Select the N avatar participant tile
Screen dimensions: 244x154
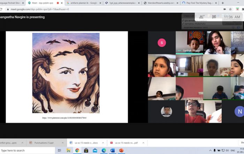point(233,112)
